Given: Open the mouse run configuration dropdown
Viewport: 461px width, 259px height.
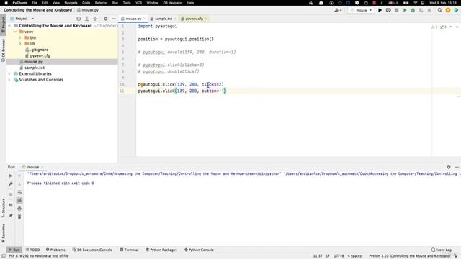Looking at the screenshot, I should pyautogui.click(x=362, y=10).
